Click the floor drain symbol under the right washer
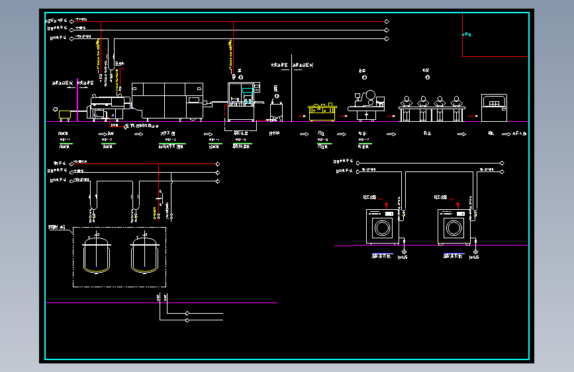 pos(475,252)
